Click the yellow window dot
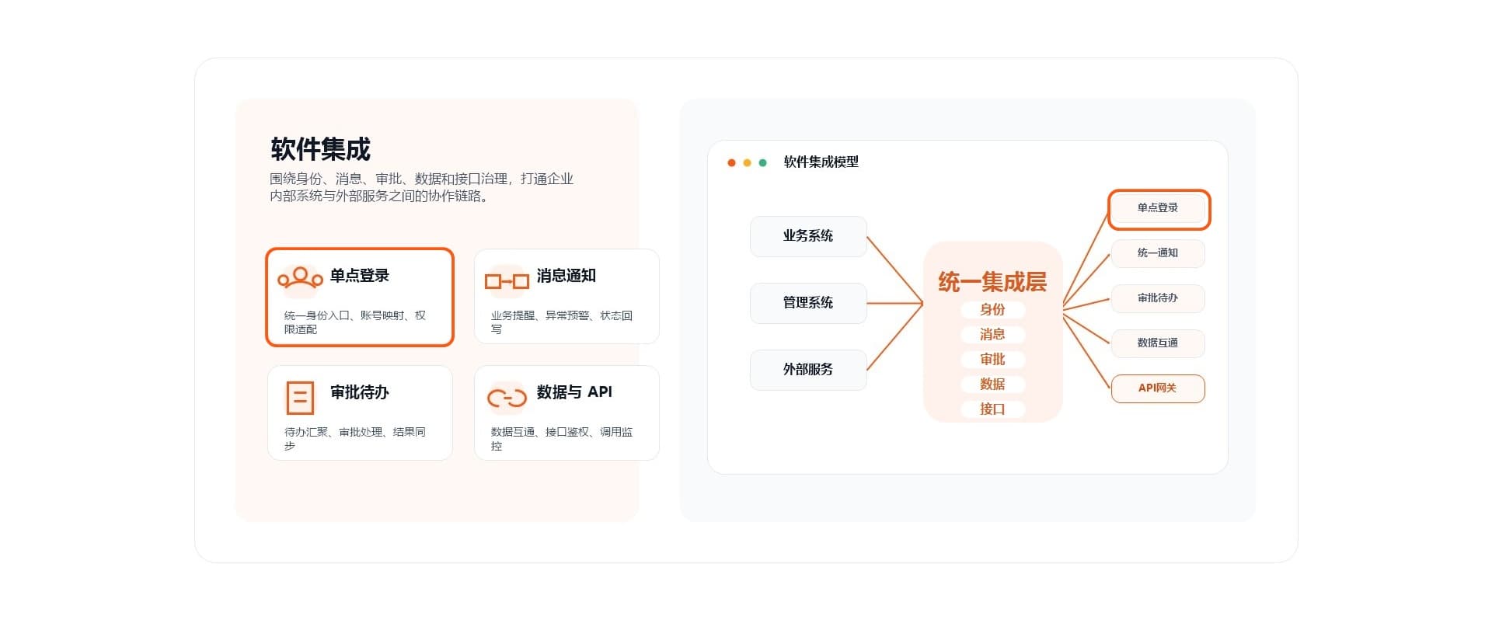This screenshot has height=637, width=1492. [747, 162]
